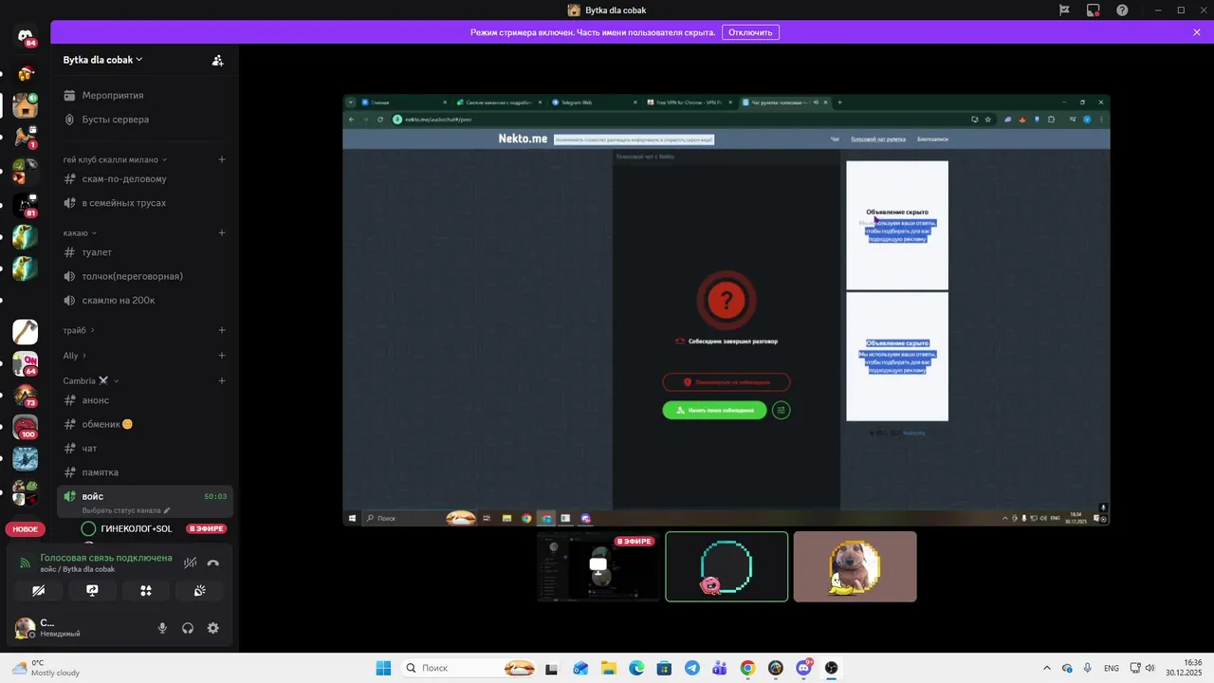Open the Мероприятия events entry
The image size is (1214, 683).
(145, 95)
